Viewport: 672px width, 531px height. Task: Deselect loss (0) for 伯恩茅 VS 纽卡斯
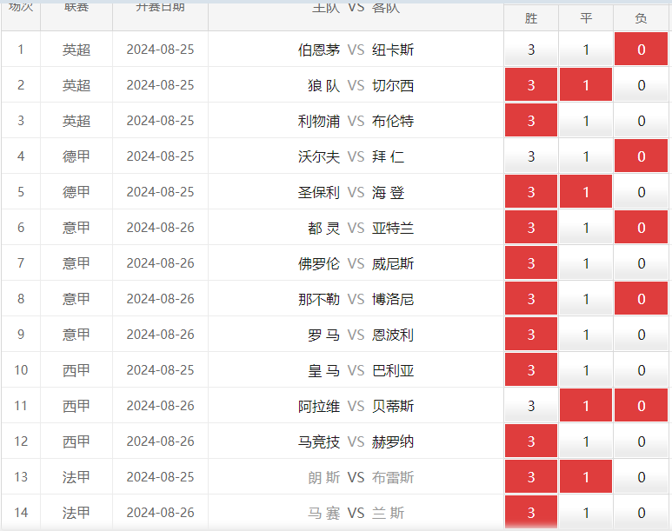coord(642,50)
